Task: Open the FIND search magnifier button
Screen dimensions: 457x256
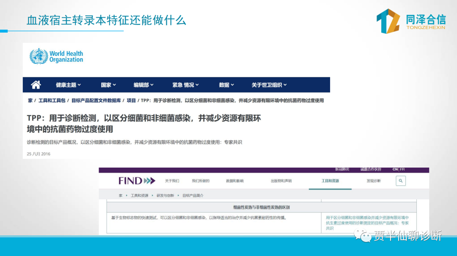Action: point(400,181)
